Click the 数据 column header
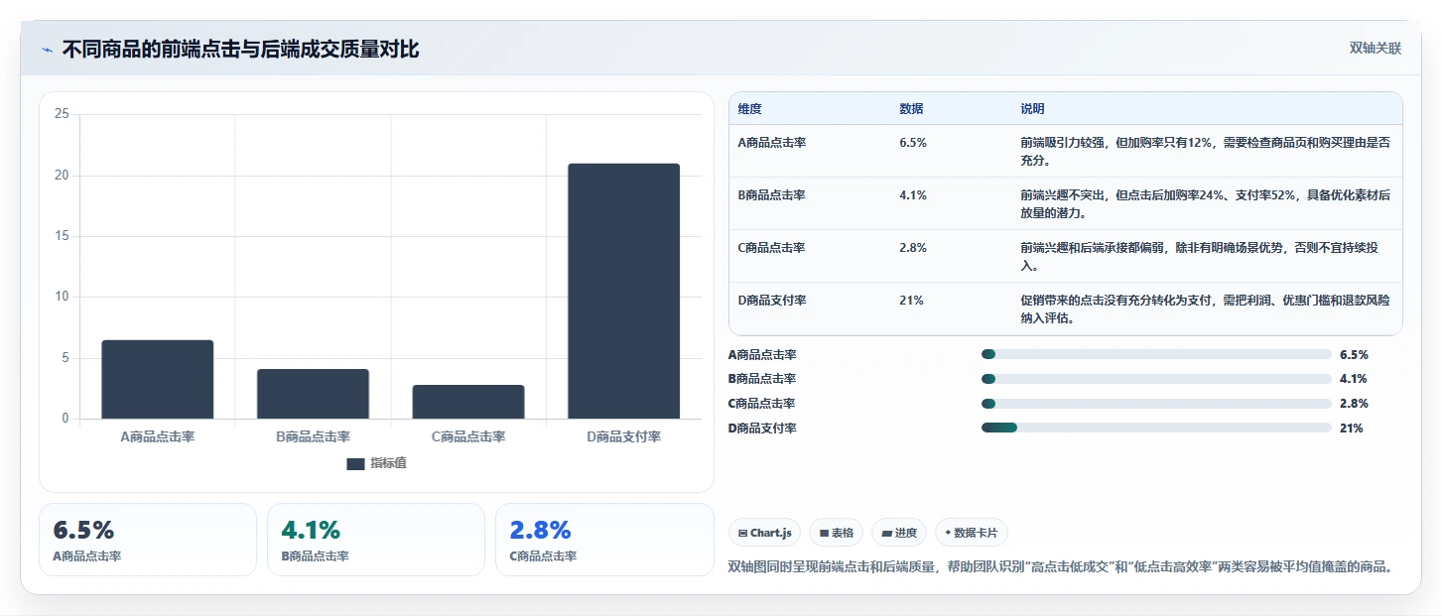This screenshot has width=1442, height=616. coord(911,109)
